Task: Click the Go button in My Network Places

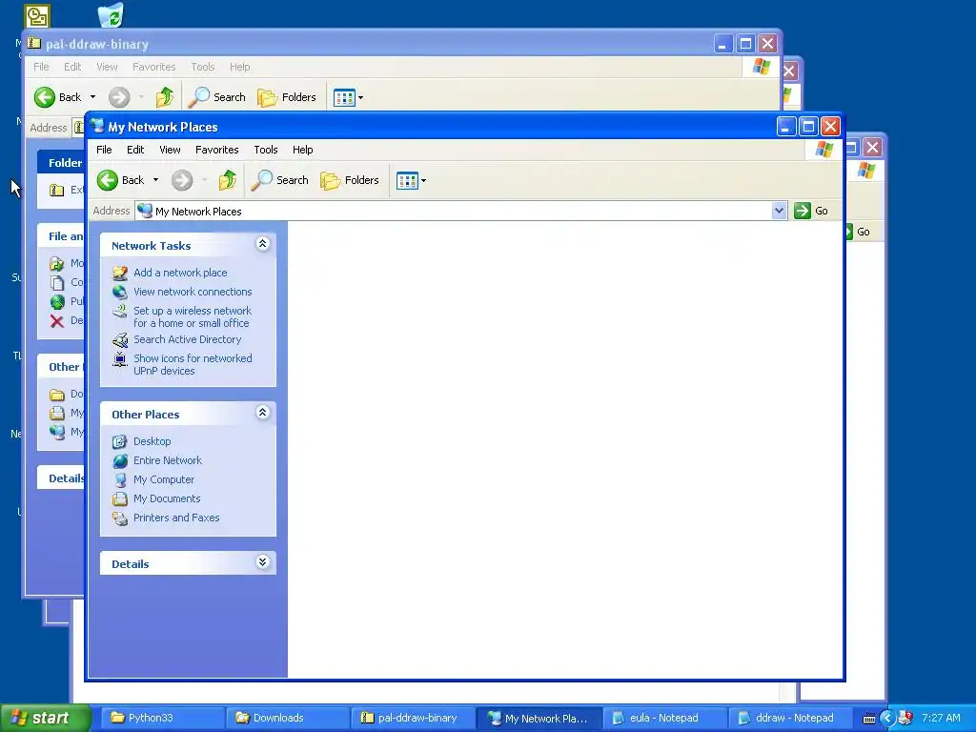Action: point(811,211)
